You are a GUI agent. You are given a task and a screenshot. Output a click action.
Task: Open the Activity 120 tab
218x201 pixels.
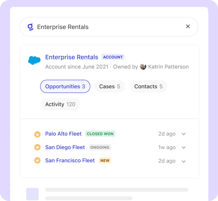coord(60,104)
